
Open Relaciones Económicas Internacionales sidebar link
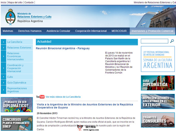click(x=15, y=56)
